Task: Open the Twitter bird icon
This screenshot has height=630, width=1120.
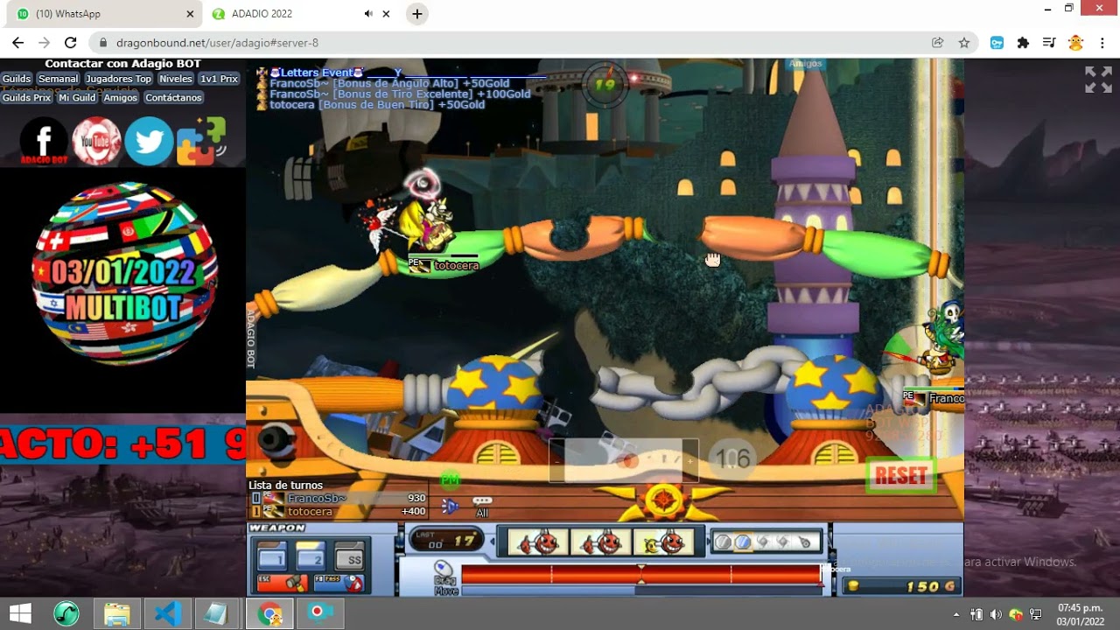Action: (x=149, y=141)
